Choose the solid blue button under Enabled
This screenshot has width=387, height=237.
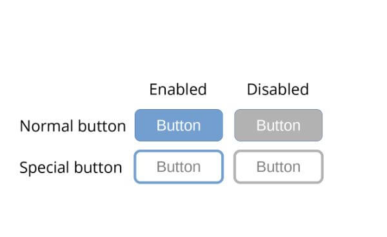pyautogui.click(x=179, y=125)
